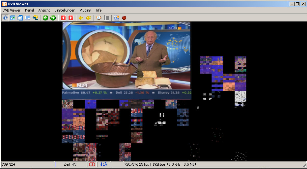Toggle the 4:3 aspect ratio indicator
Viewport: 307px width, 169px height.
tap(103, 164)
